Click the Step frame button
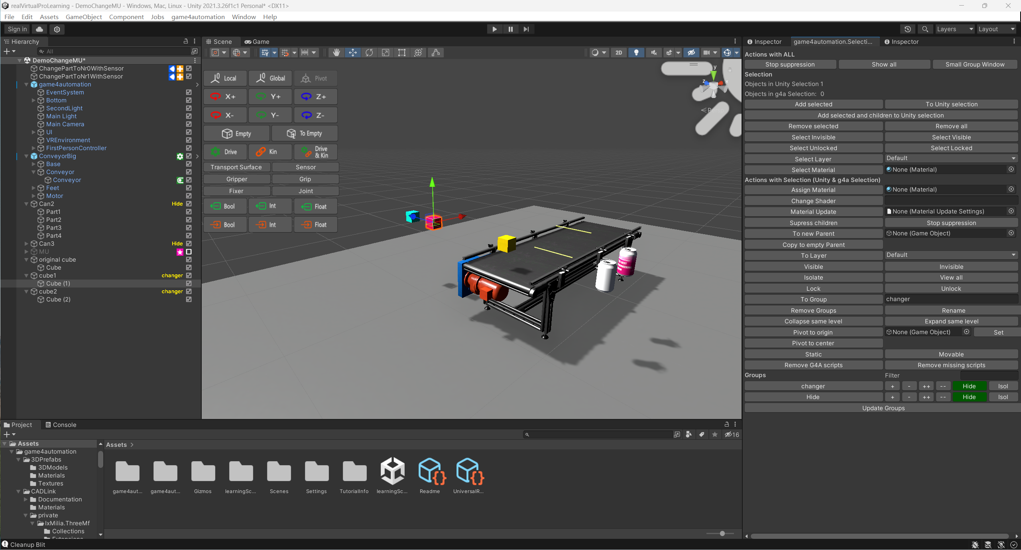The image size is (1021, 550). 526,29
